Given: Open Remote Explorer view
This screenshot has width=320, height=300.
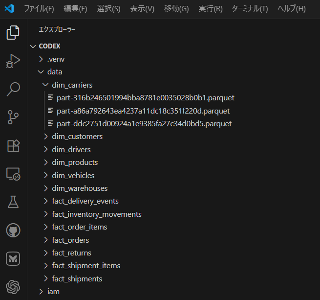Looking at the screenshot, I should (13, 174).
